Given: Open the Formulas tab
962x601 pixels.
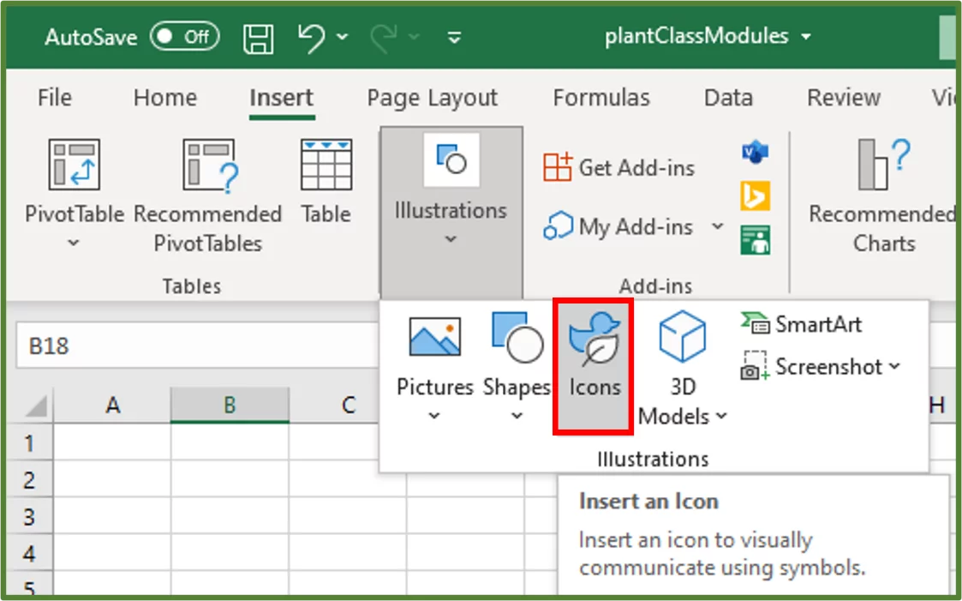Looking at the screenshot, I should (x=601, y=98).
